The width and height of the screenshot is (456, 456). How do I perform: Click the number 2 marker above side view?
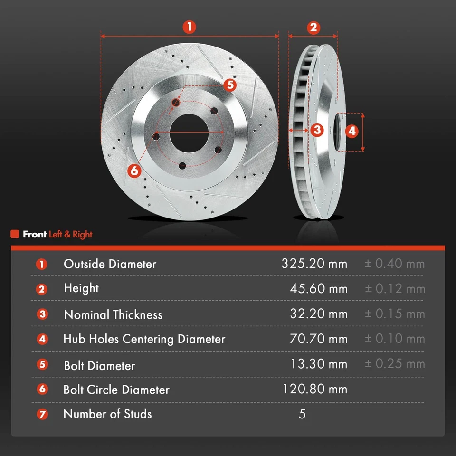pyautogui.click(x=313, y=28)
